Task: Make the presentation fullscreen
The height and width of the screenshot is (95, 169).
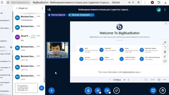Action: [x=166, y=23]
